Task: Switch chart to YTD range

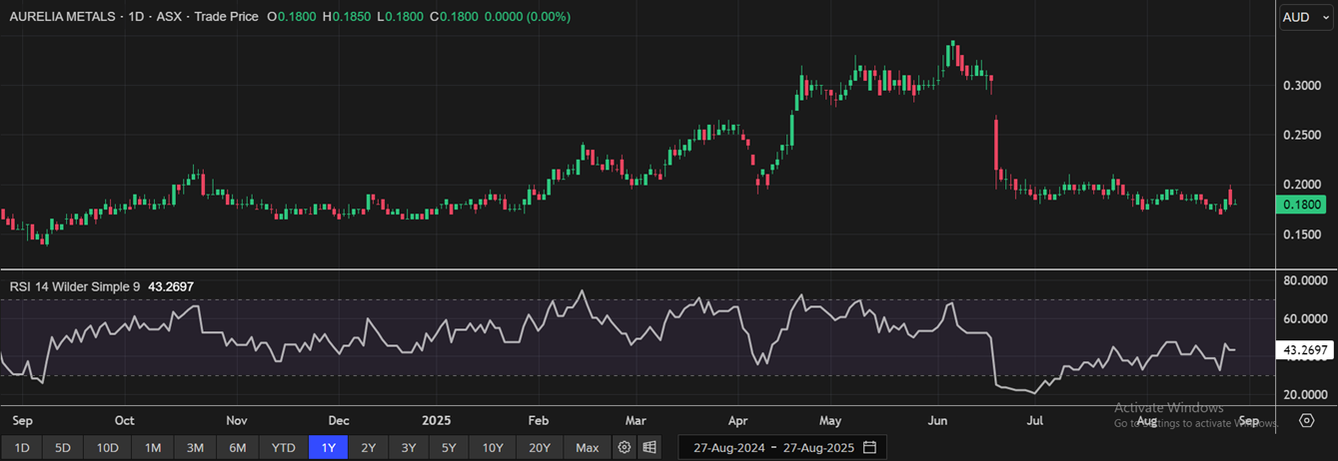Action: point(284,447)
